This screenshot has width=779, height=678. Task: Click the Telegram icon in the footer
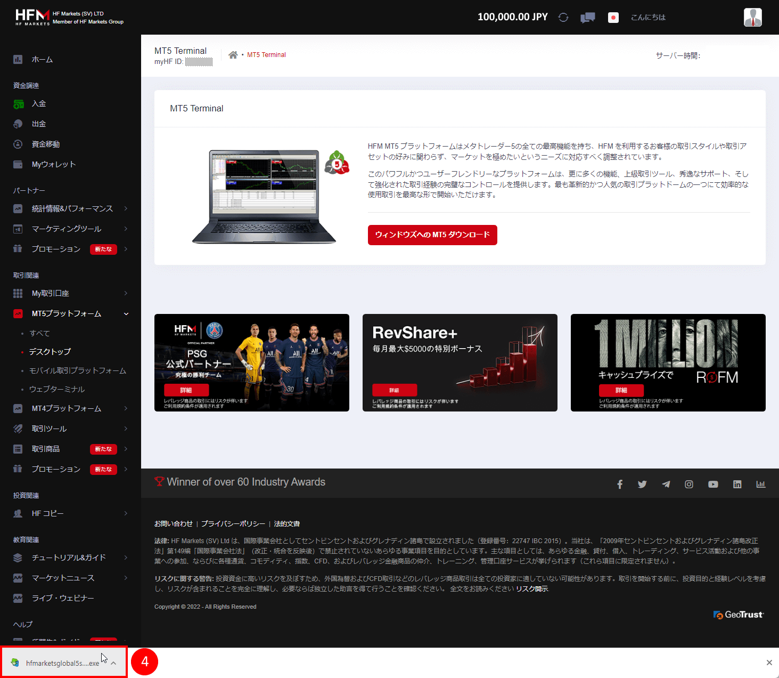click(x=666, y=484)
